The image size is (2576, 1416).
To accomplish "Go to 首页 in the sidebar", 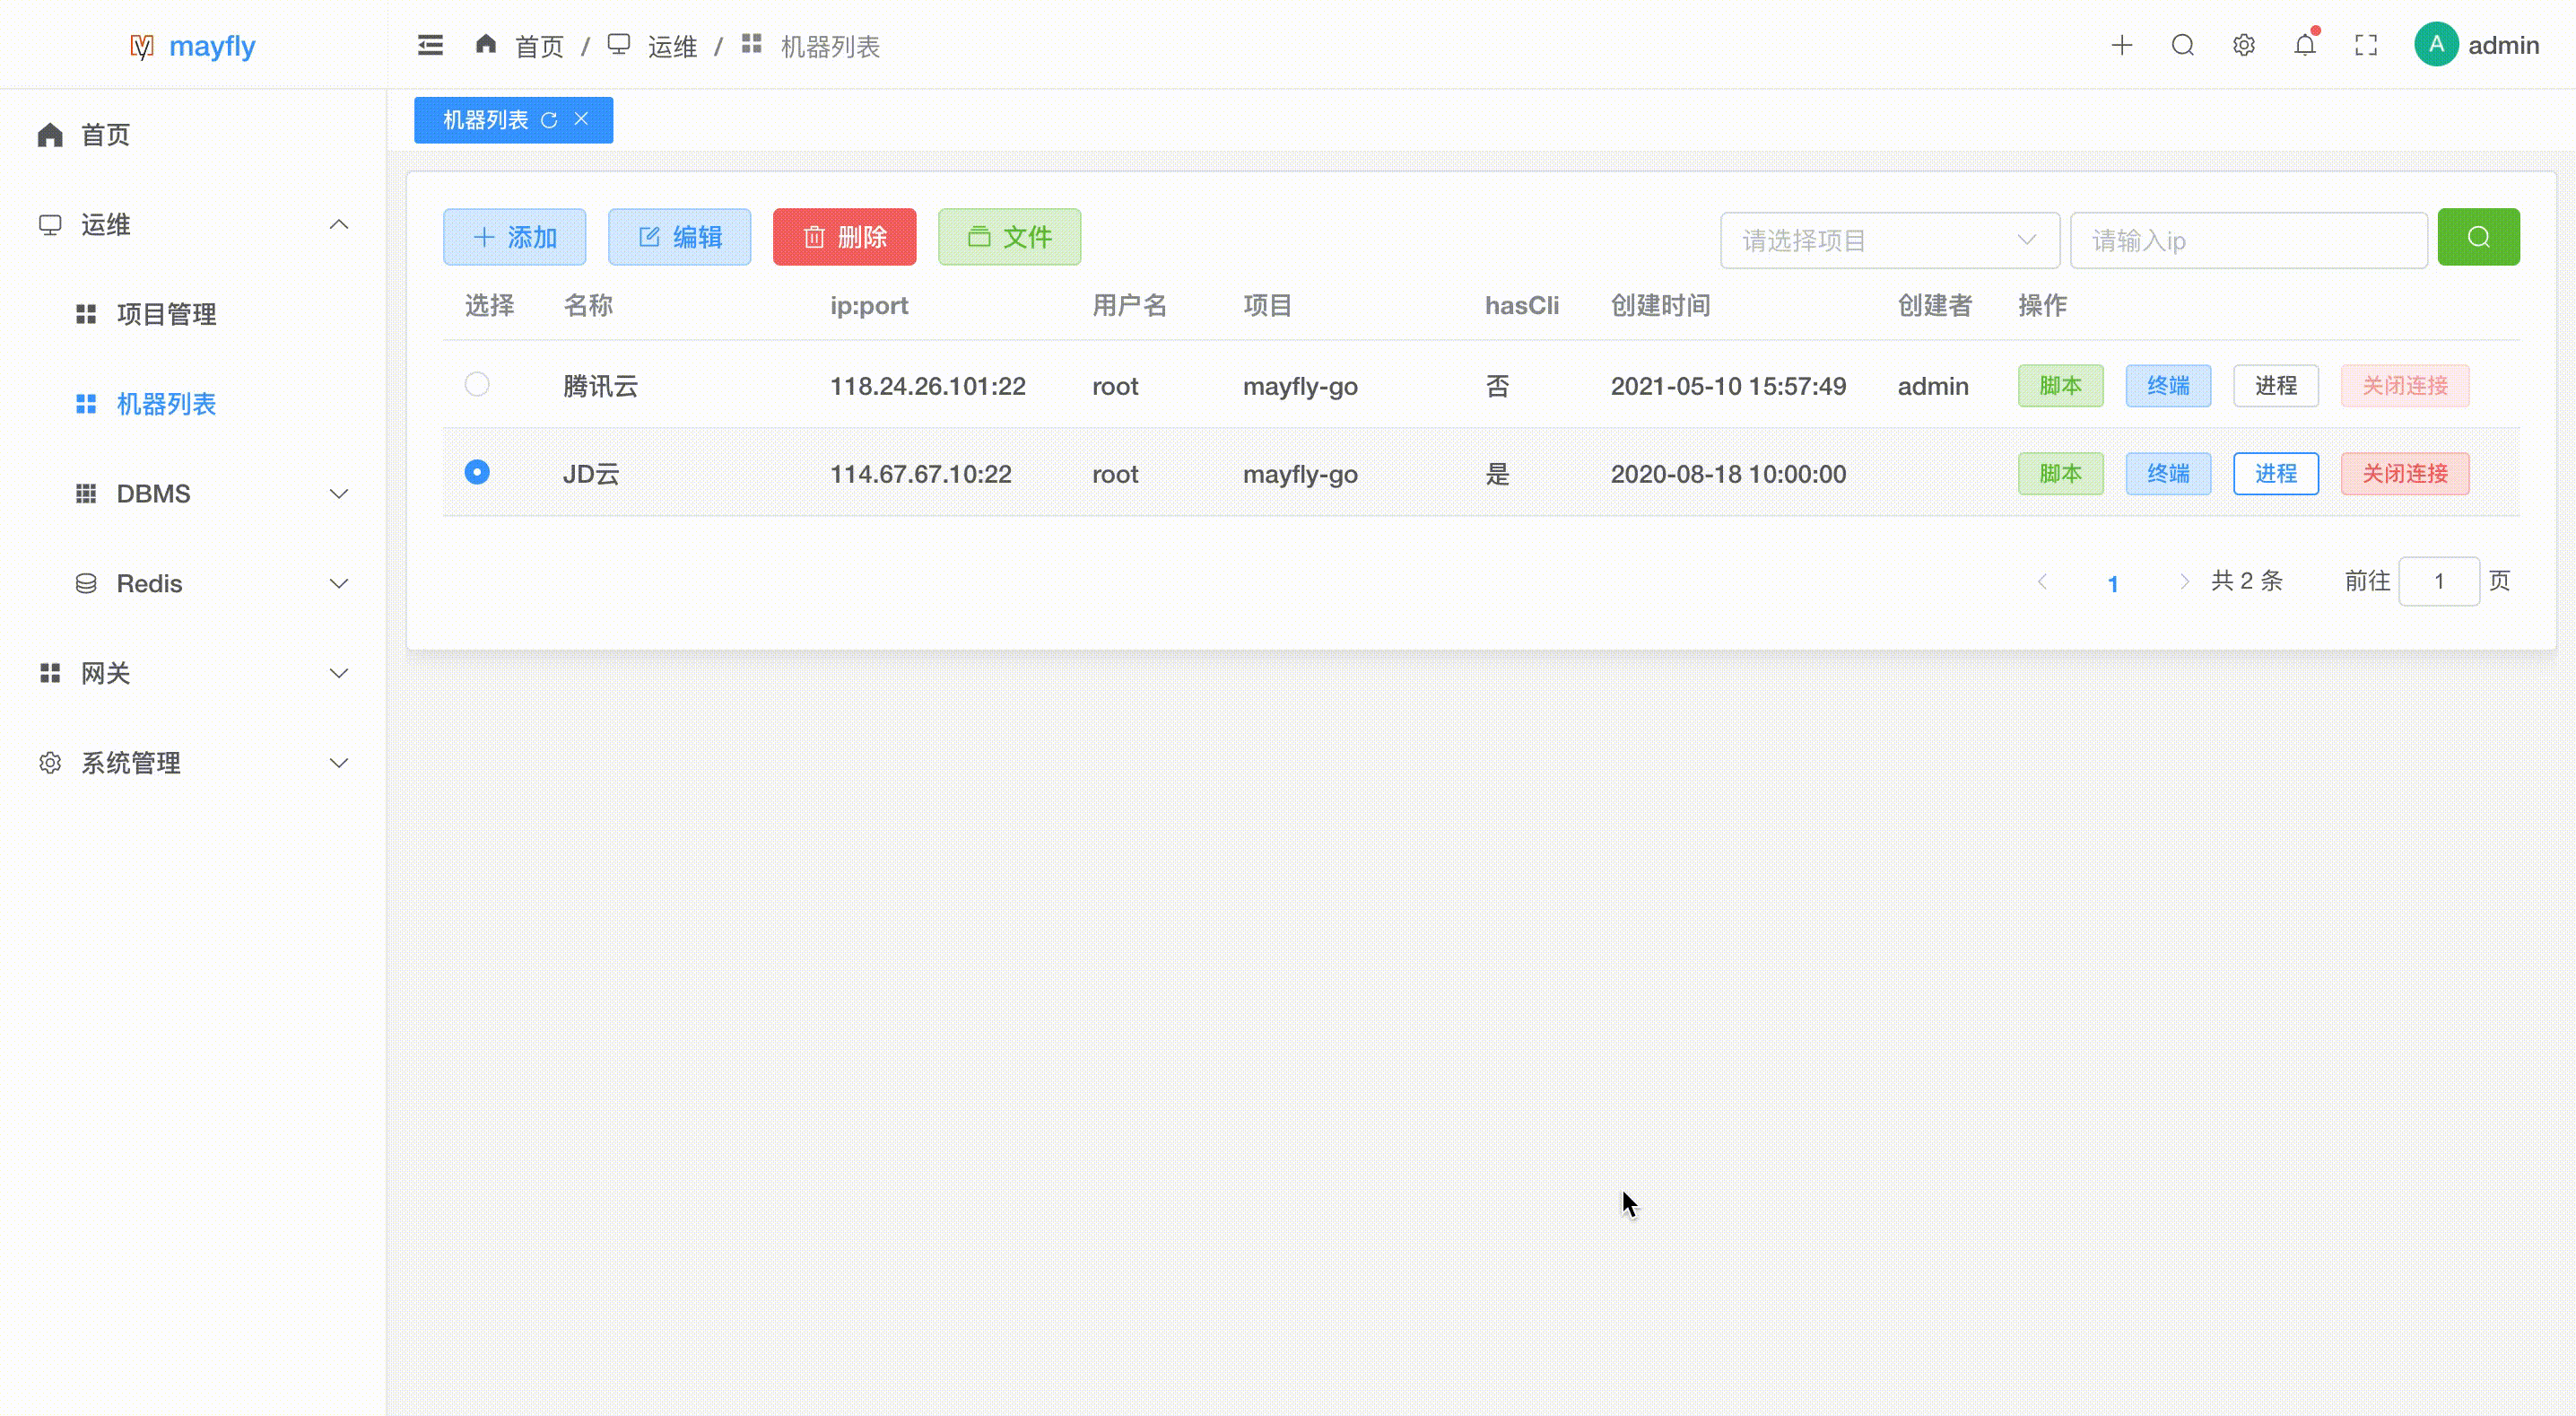I will pos(104,135).
